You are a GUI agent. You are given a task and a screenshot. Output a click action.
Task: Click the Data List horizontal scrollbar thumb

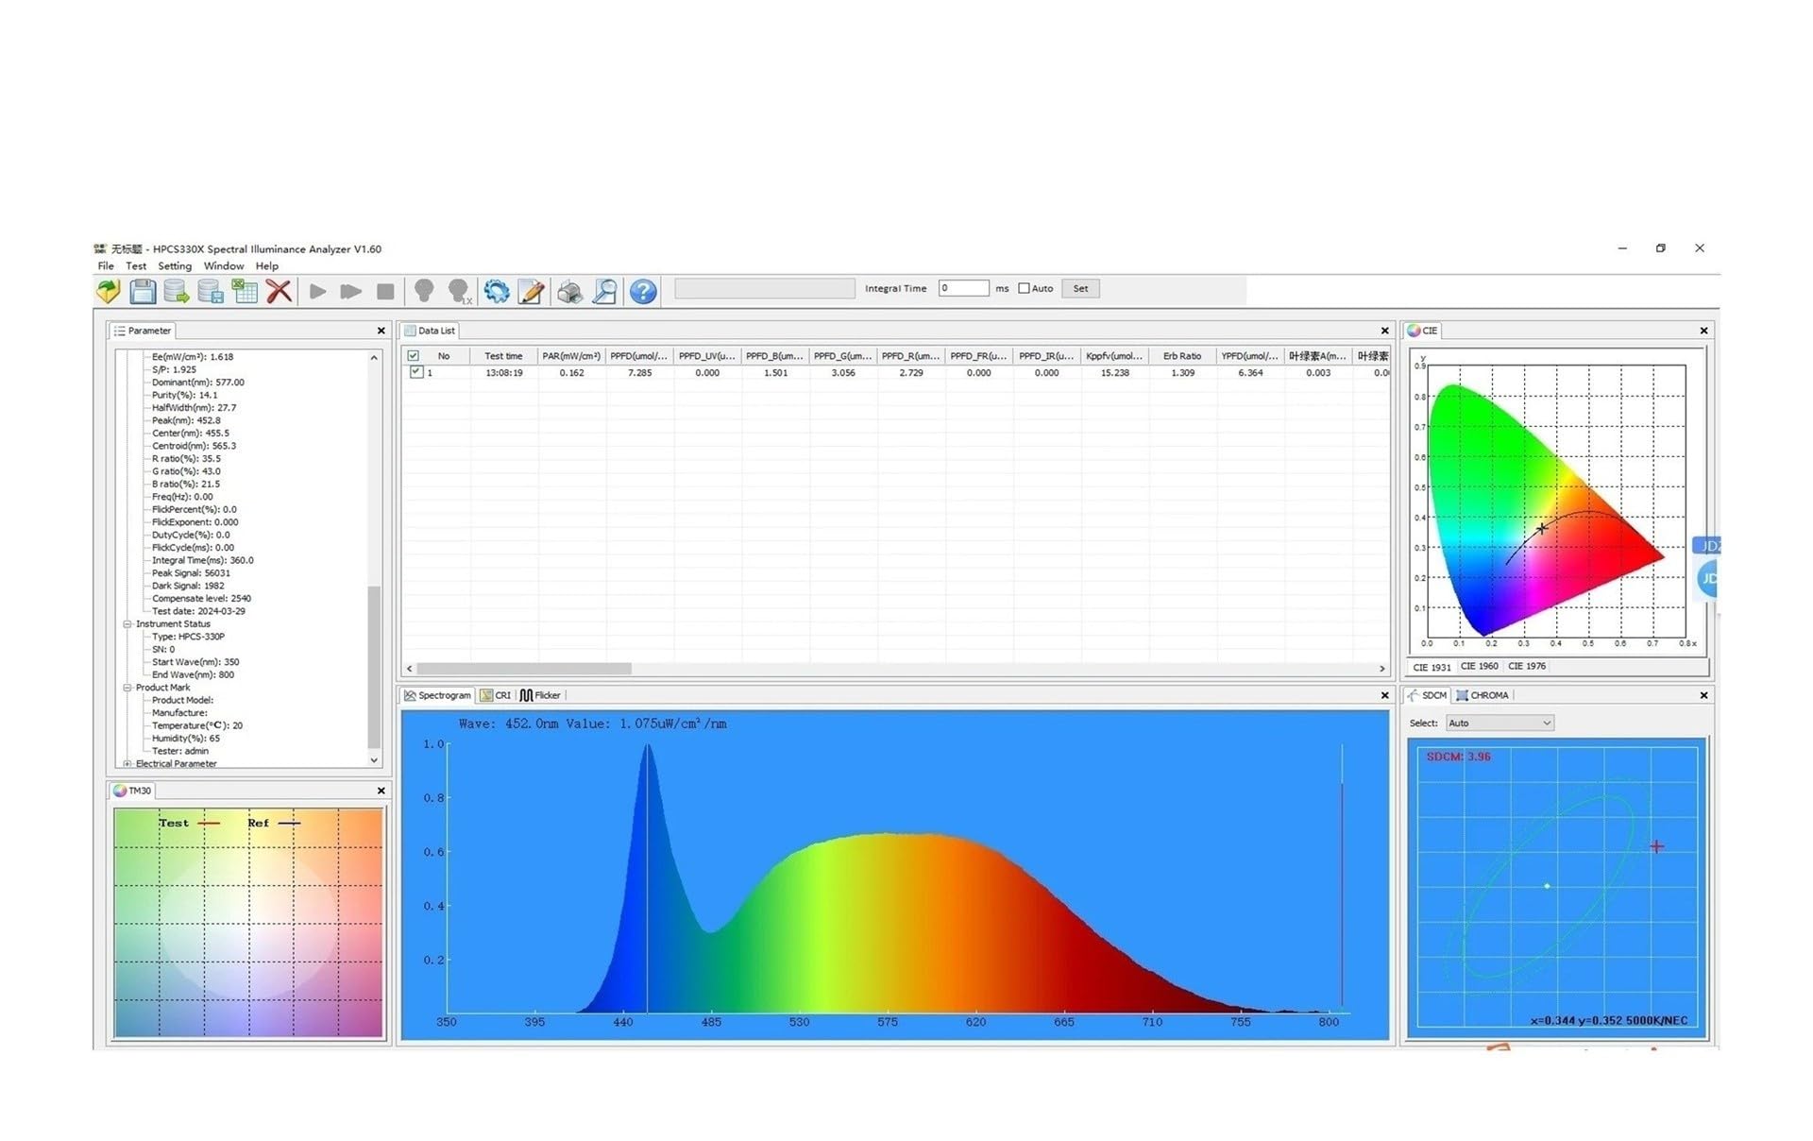(525, 668)
